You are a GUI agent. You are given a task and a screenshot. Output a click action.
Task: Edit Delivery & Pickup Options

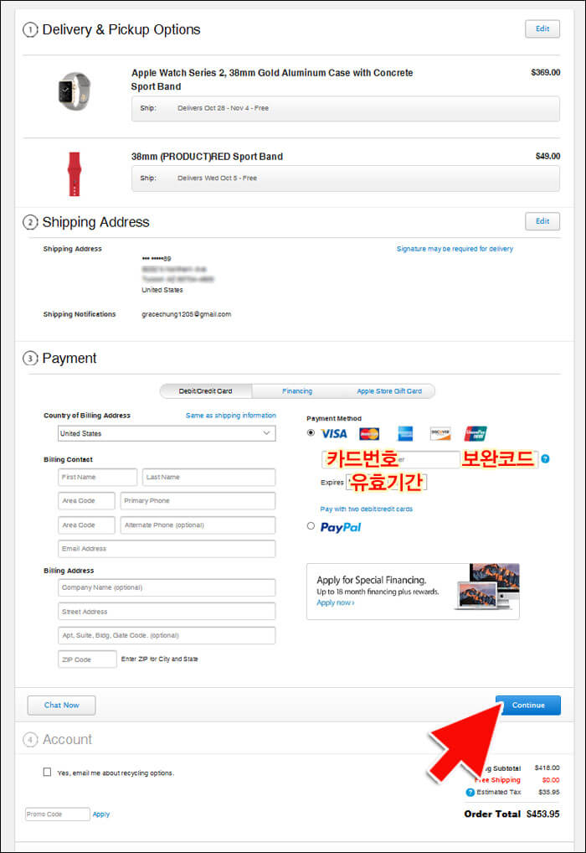(x=542, y=28)
